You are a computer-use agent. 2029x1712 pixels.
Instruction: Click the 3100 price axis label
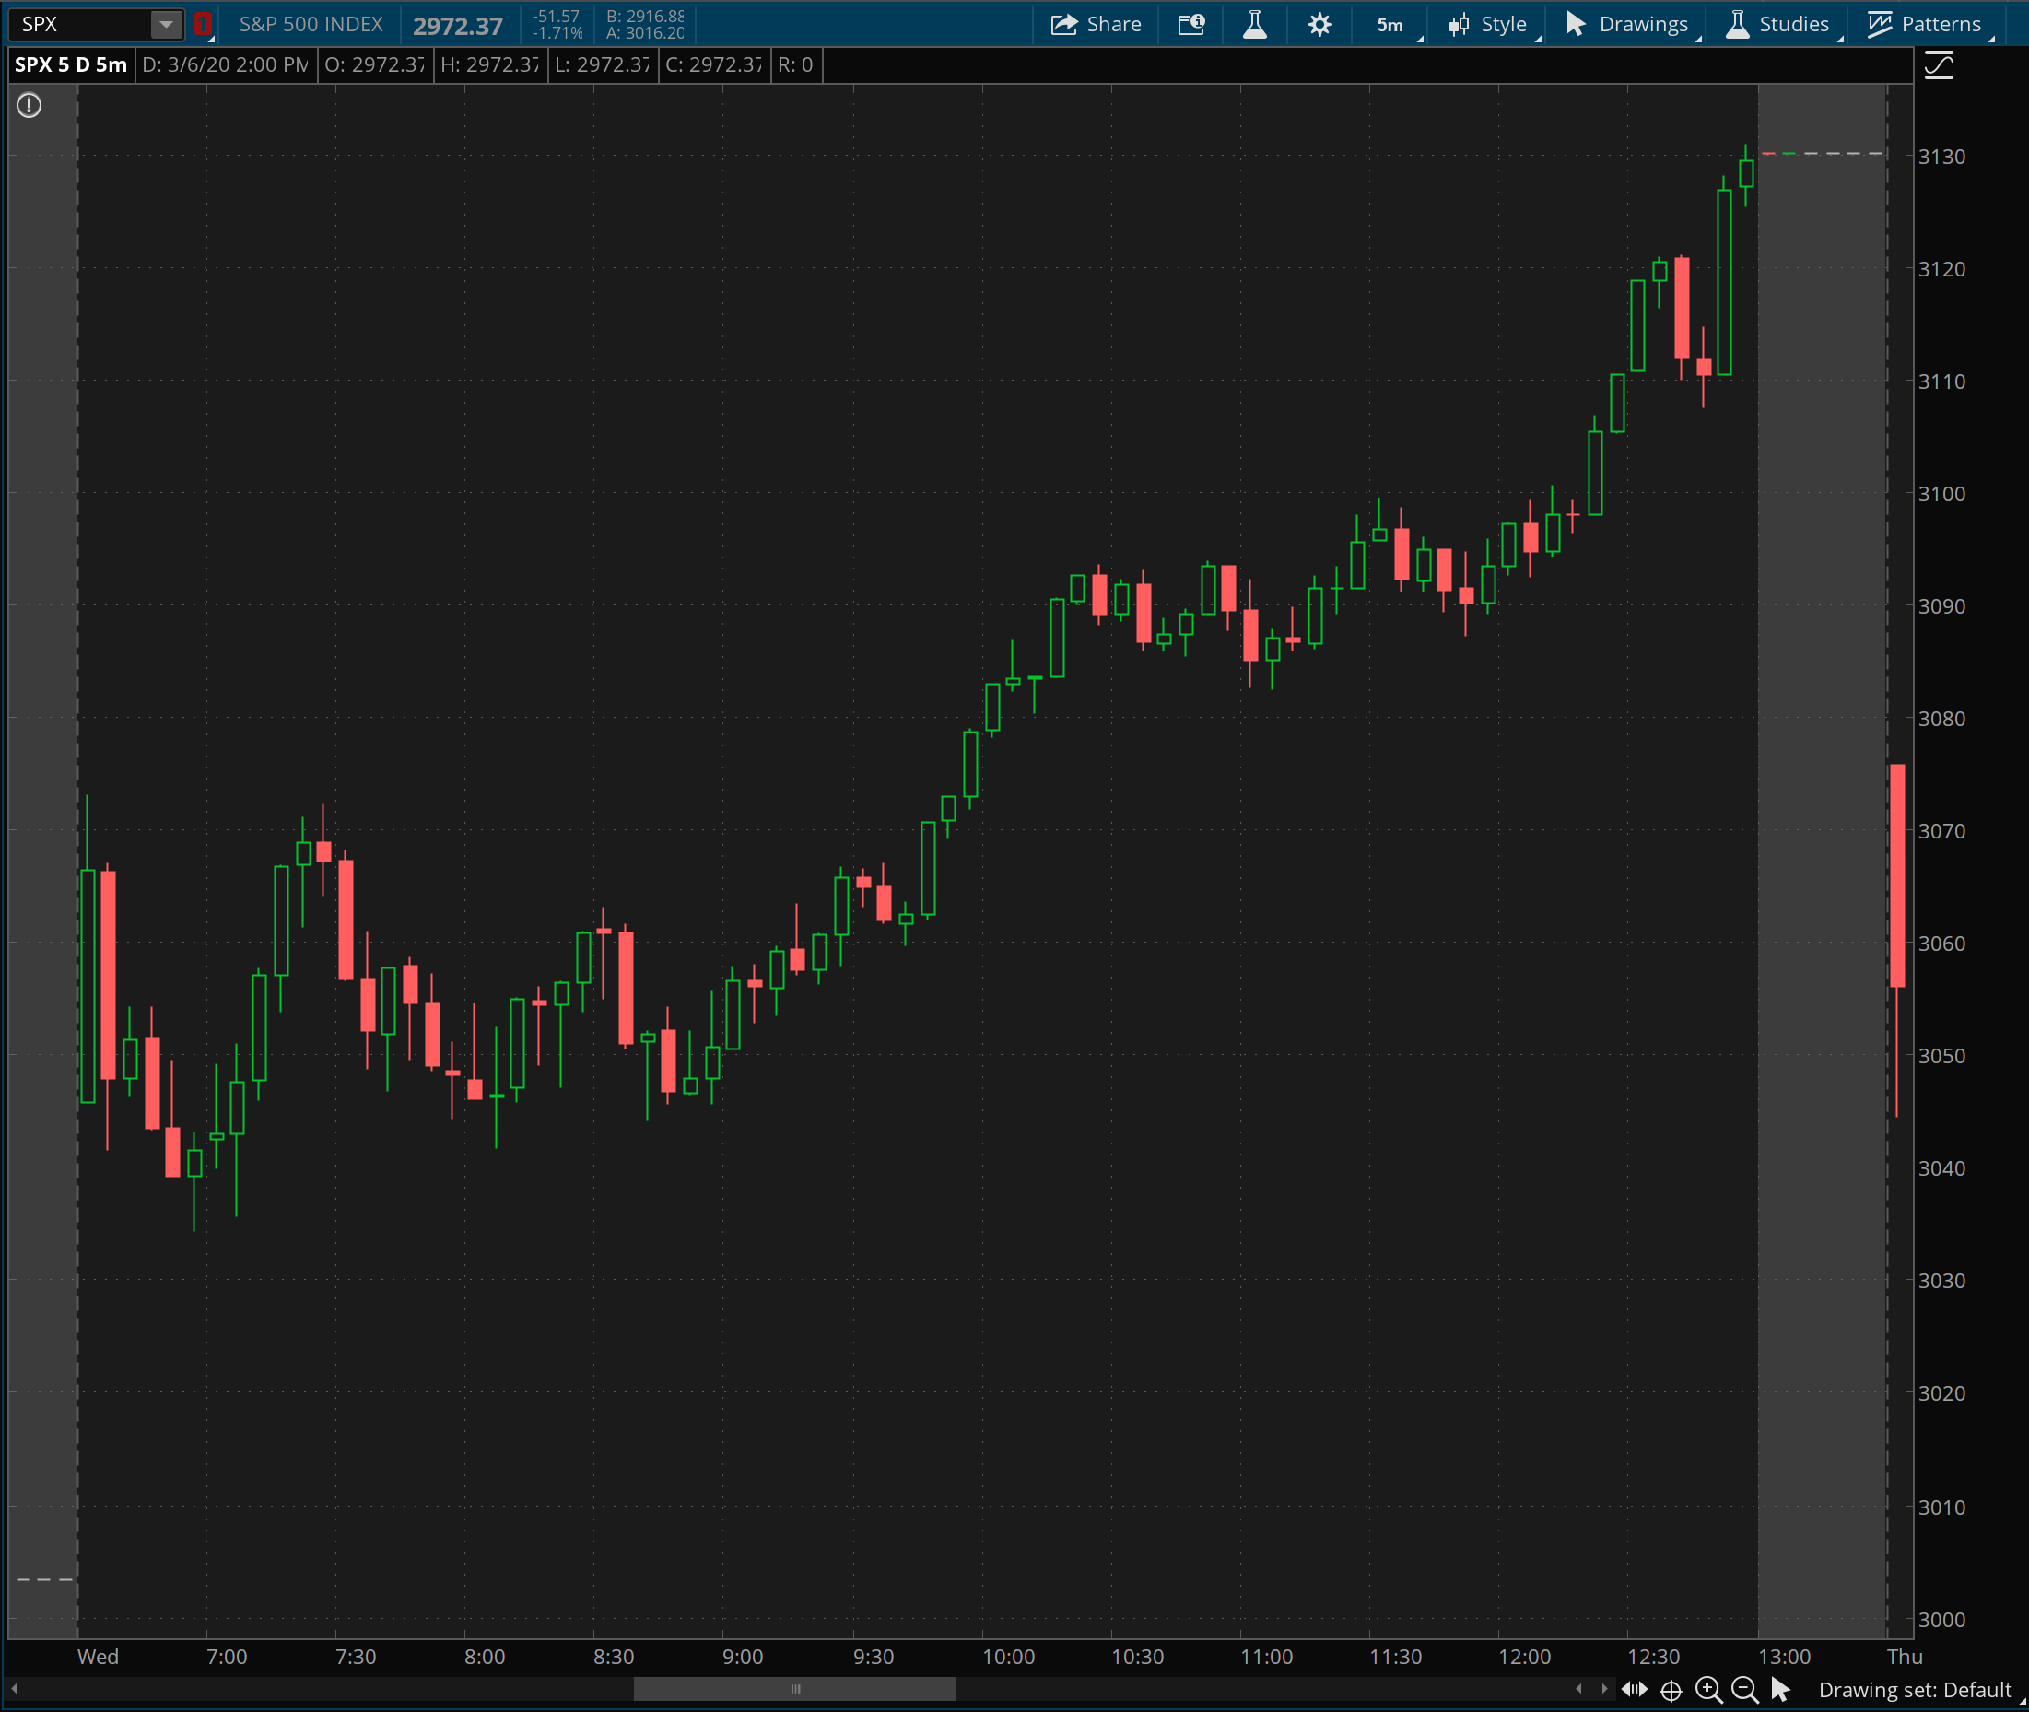tap(1941, 494)
